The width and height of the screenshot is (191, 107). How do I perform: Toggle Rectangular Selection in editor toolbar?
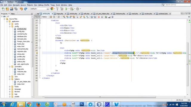coord(77,17)
